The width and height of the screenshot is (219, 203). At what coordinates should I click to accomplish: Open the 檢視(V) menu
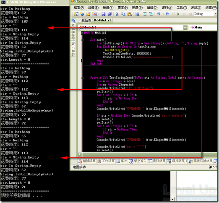108,8
